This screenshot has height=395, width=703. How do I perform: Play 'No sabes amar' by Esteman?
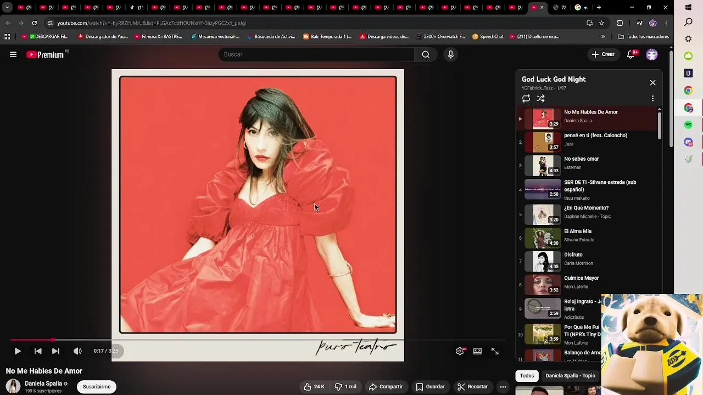point(588,166)
